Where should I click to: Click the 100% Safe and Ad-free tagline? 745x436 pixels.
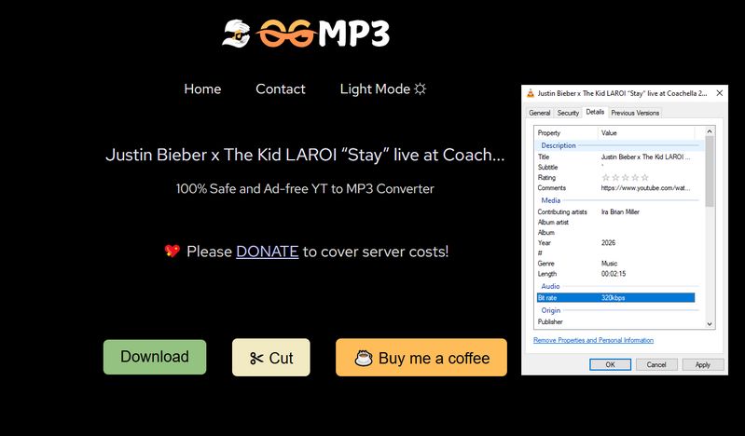coord(305,188)
